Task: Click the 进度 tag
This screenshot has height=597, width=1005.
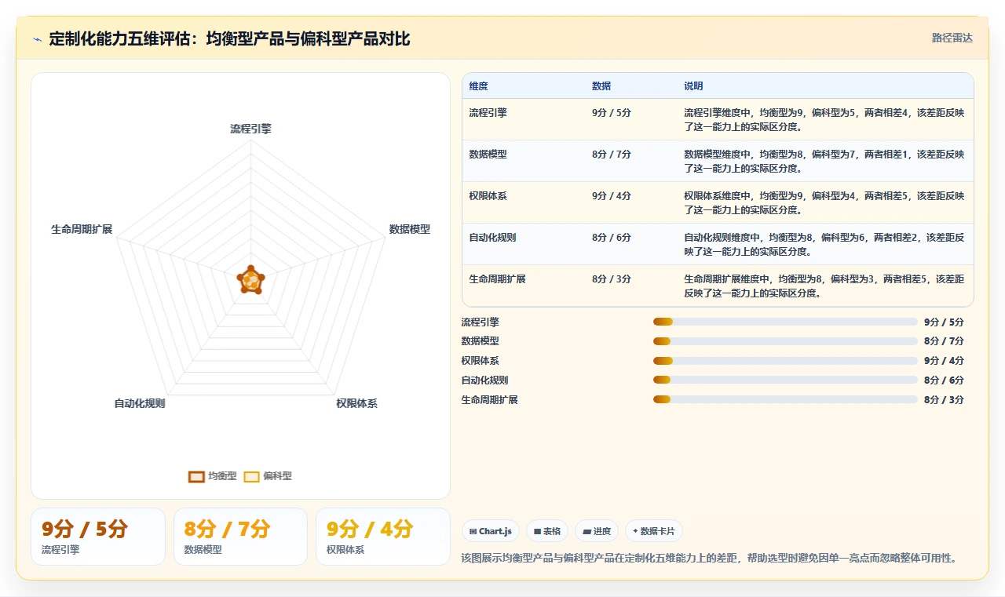Action: (x=597, y=531)
